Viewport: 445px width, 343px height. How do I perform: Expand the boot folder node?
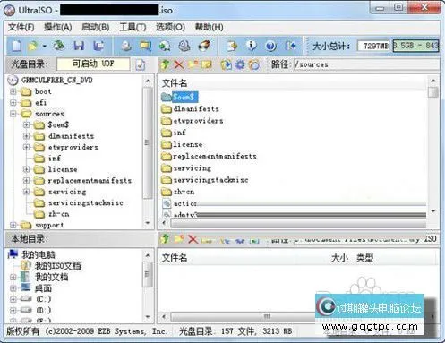click(x=13, y=91)
